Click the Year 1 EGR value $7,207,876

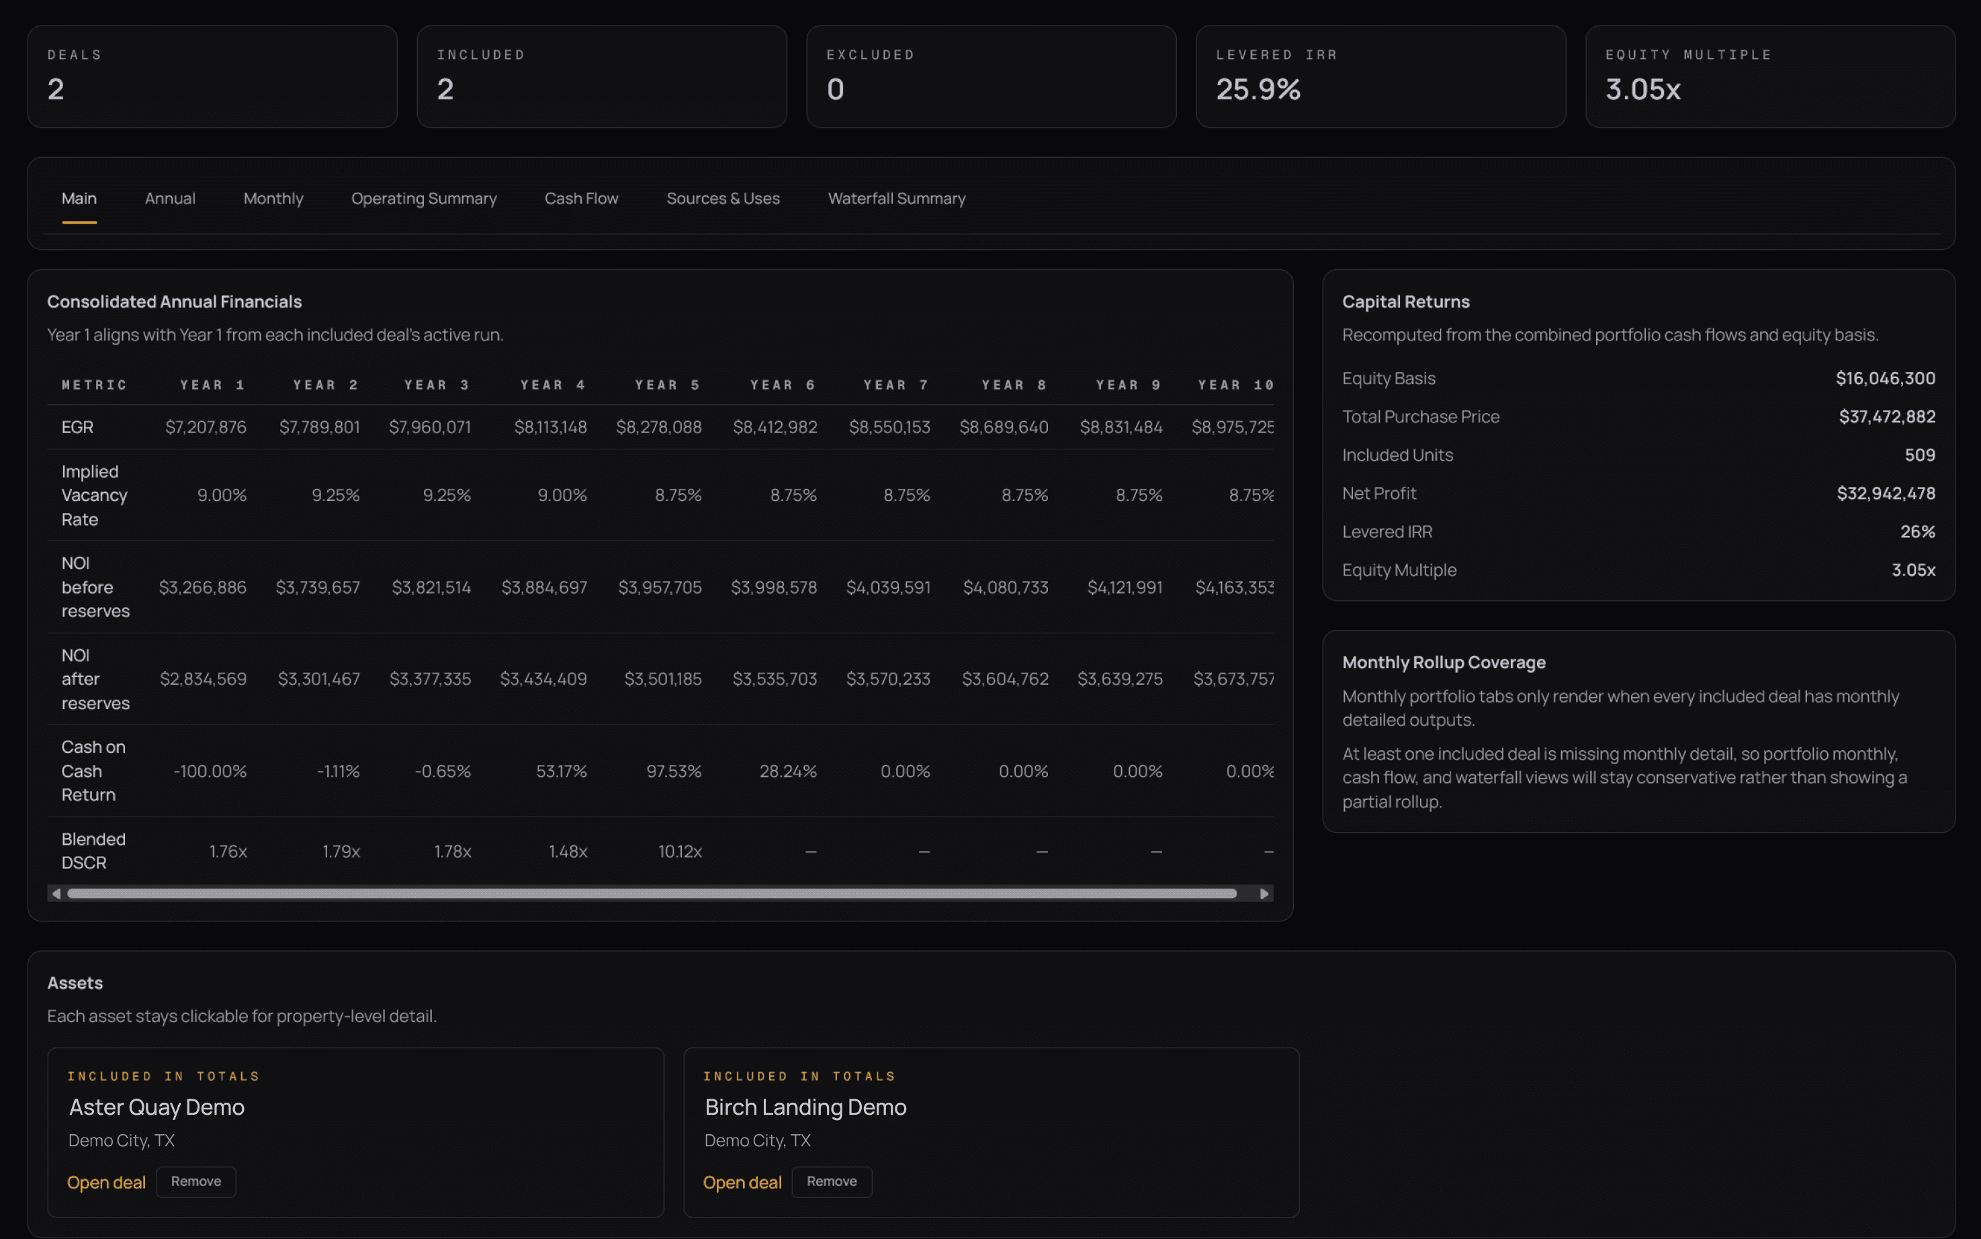coord(206,427)
